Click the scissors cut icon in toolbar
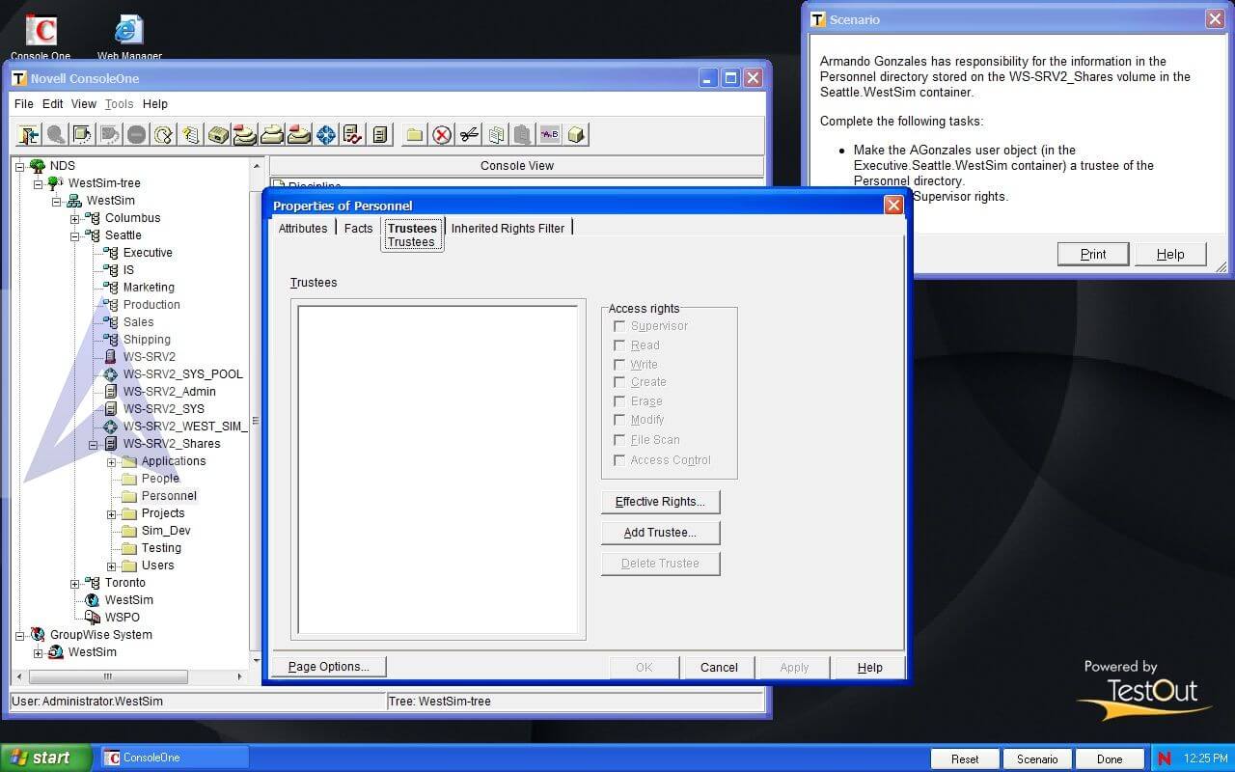Screen dimensions: 1235x772 469,135
